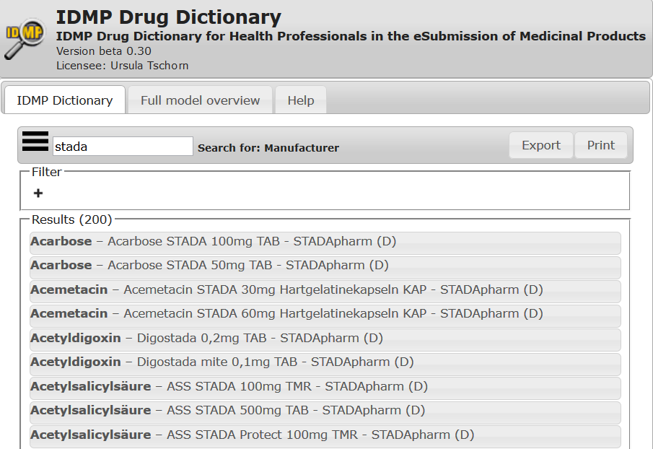653x449 pixels.
Task: Select Acemetacin STADA 30mg Hartgelatinekapseln entry
Action: tap(325, 291)
